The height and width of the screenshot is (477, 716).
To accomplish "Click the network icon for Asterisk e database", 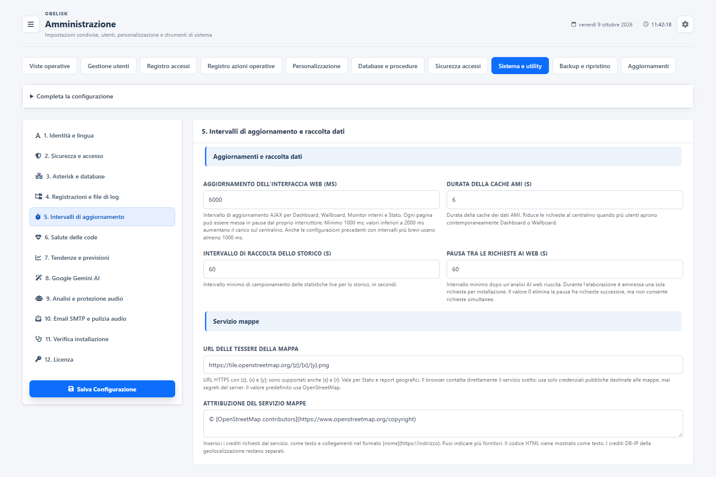I will click(39, 176).
